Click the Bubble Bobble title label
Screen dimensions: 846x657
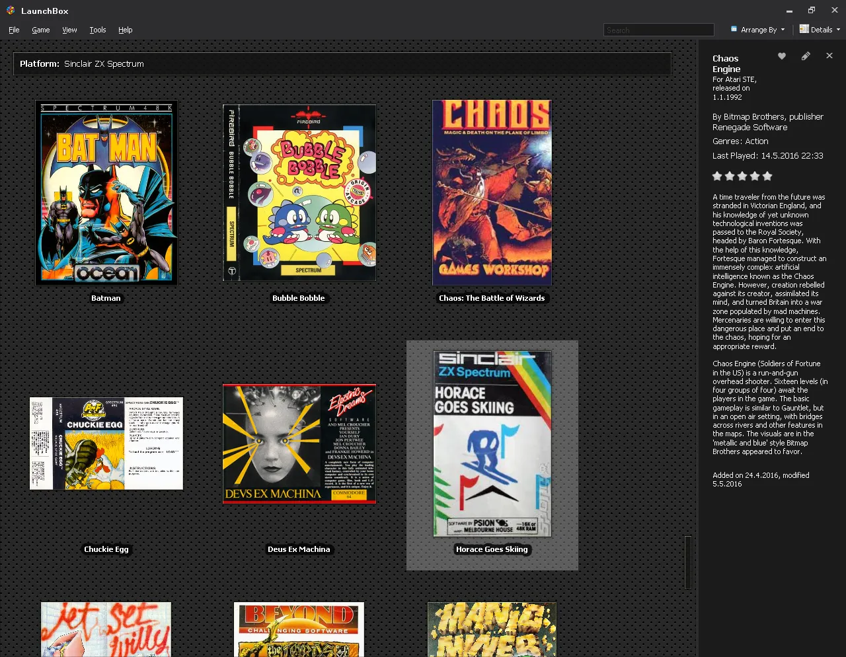pos(299,298)
